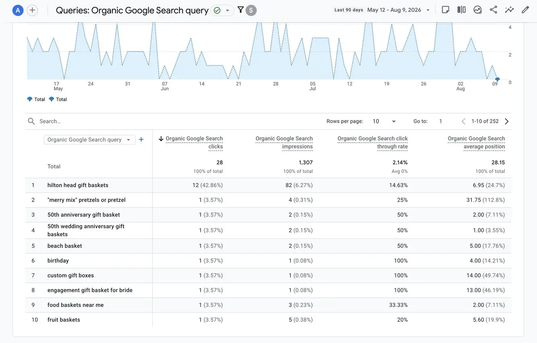Go to next page of results
This screenshot has width=537, height=343.
507,121
